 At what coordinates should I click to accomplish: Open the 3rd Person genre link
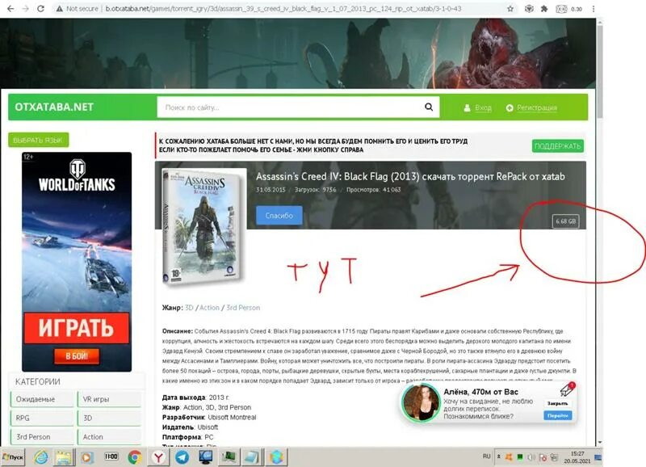(x=243, y=308)
